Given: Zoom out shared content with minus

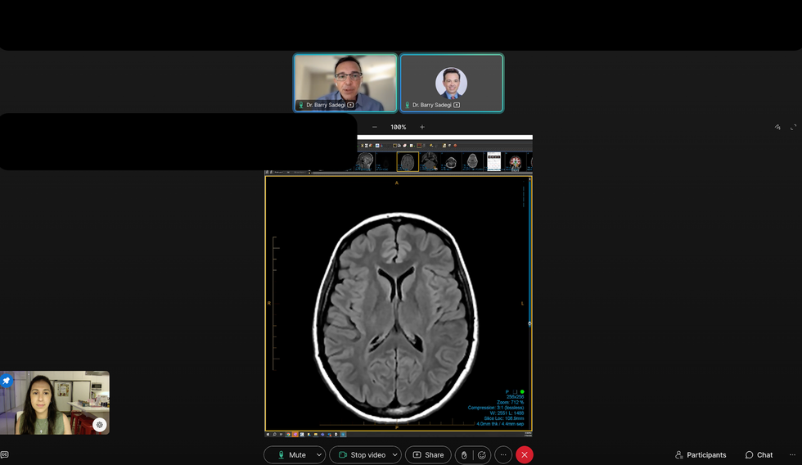Looking at the screenshot, I should tap(375, 127).
